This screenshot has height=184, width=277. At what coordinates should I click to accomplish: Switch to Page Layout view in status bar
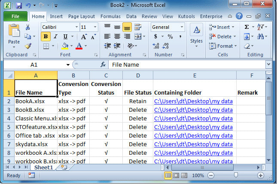176,175
